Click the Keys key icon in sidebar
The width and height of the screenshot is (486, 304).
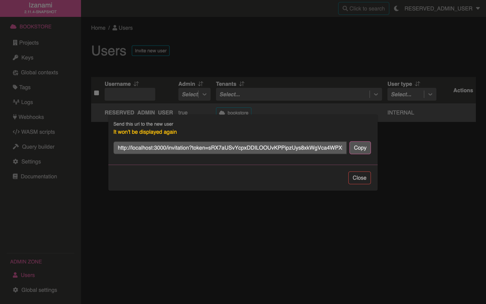[16, 57]
